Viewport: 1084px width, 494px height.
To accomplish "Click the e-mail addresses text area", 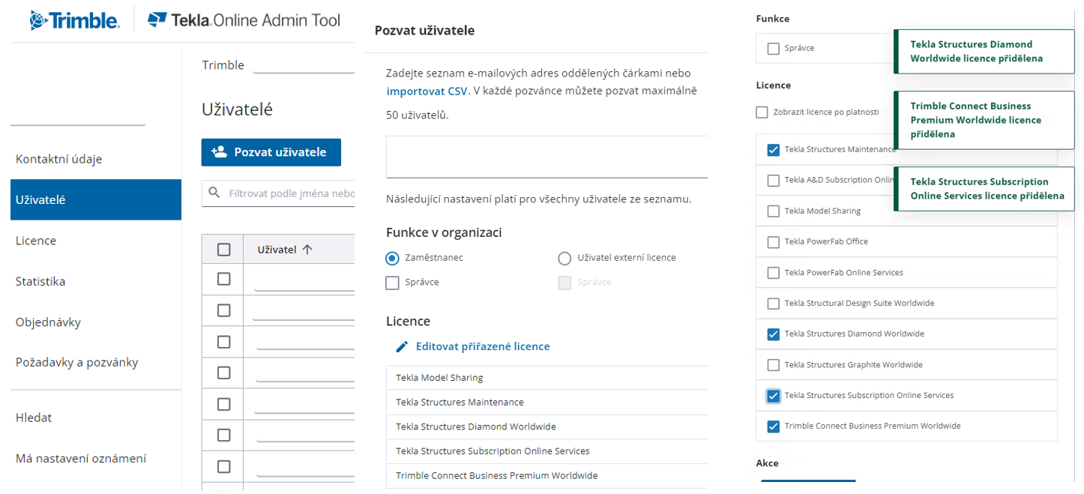I will (x=547, y=157).
